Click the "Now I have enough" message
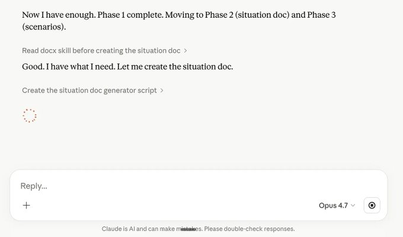 click(x=178, y=21)
